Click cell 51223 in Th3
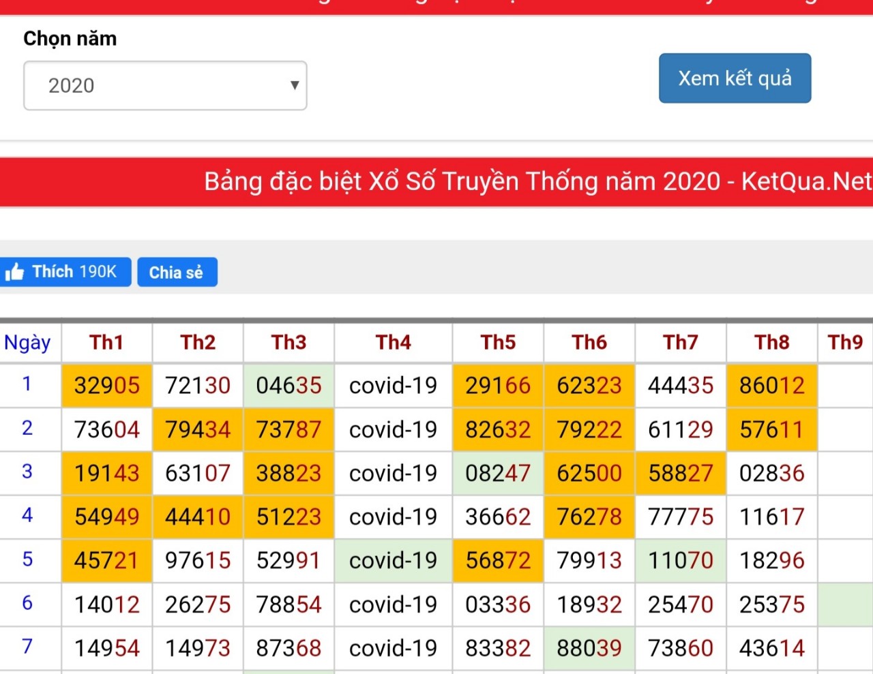 coord(288,517)
